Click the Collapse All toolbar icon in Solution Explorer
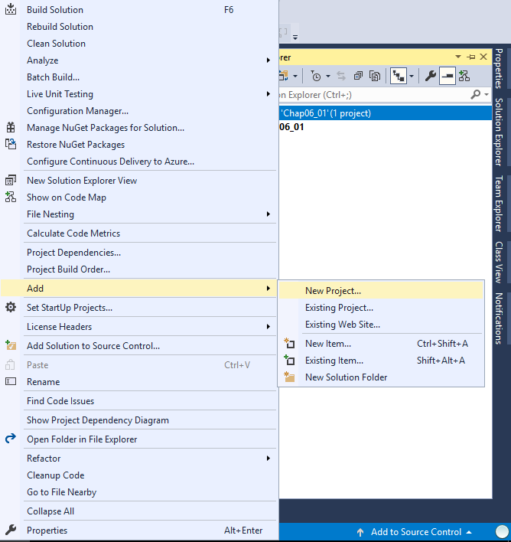 (x=358, y=76)
